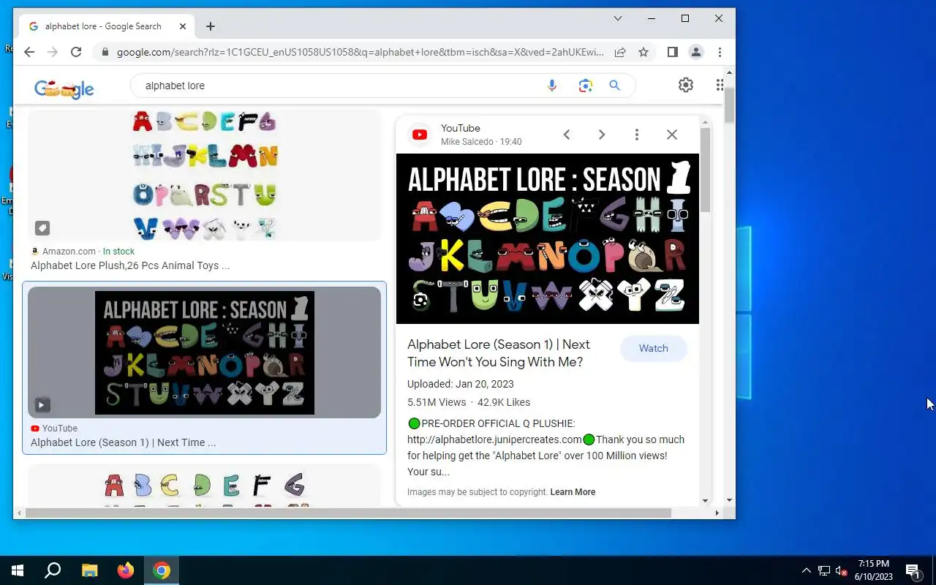
Task: Show next image in preview panel
Action: point(602,135)
